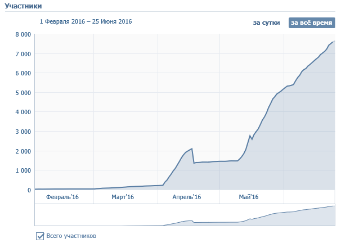Viewport: 341px width, 243px height.
Task: Select the "Март'16" month label on the axis
Action: tap(122, 197)
